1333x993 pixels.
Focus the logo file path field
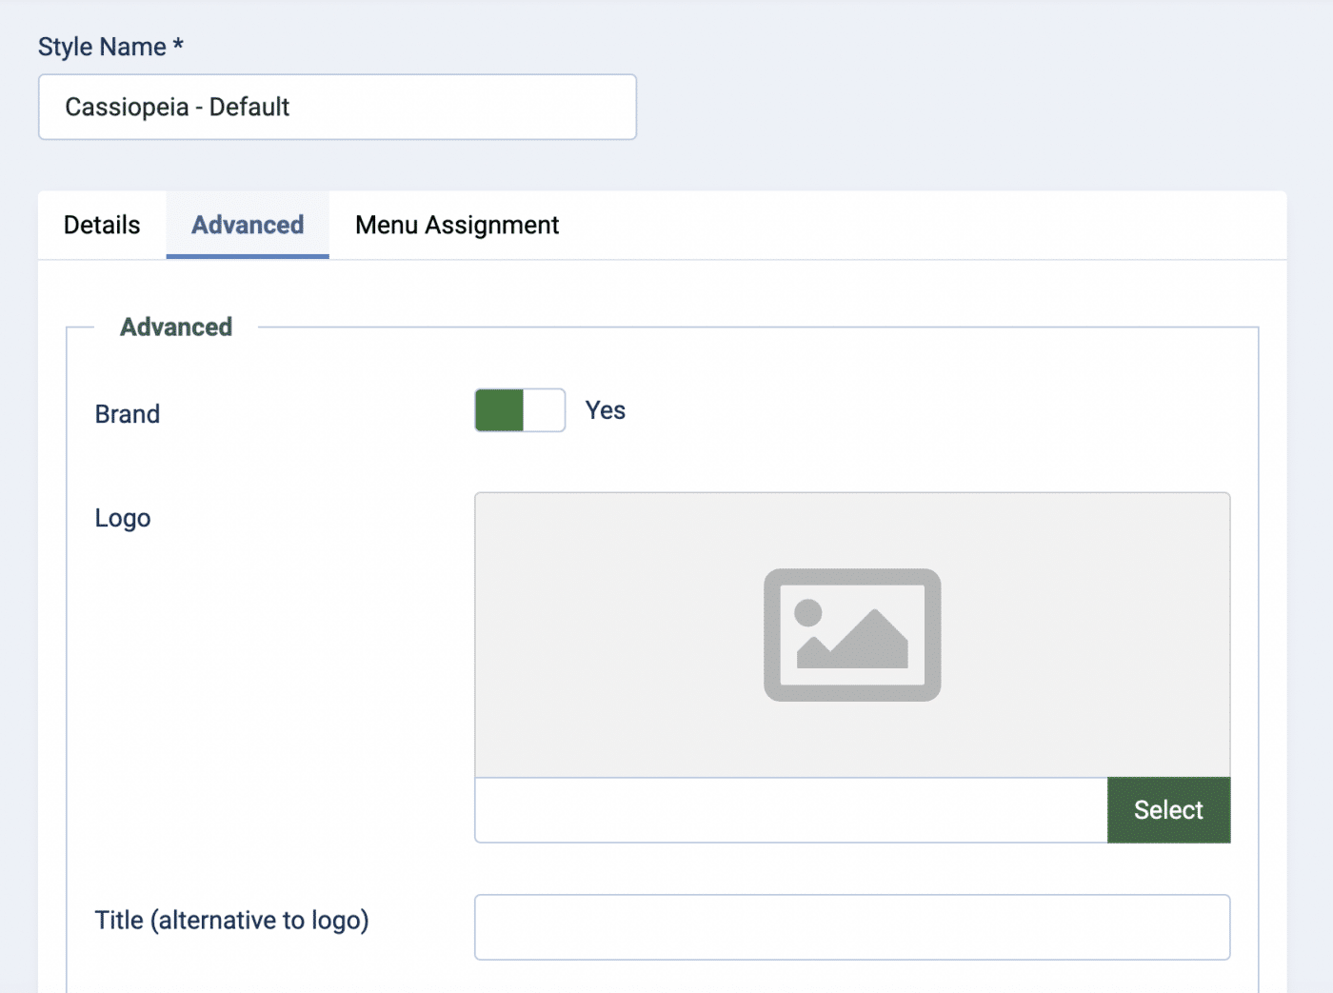790,809
